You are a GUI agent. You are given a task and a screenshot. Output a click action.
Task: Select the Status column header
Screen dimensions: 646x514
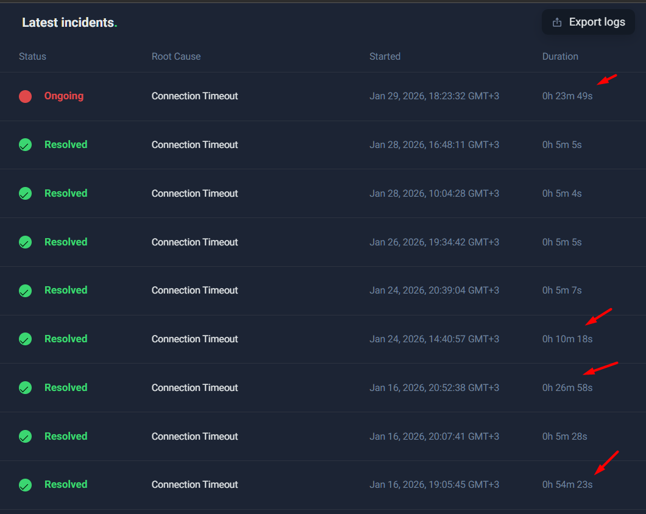click(32, 57)
